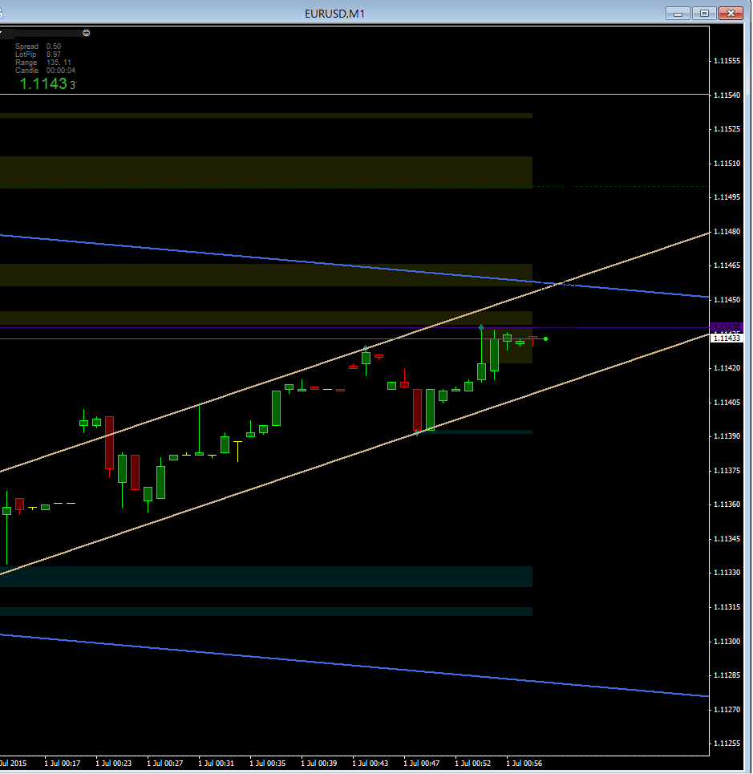753x774 pixels.
Task: Select the white 1.11433 current price label
Action: click(x=727, y=338)
